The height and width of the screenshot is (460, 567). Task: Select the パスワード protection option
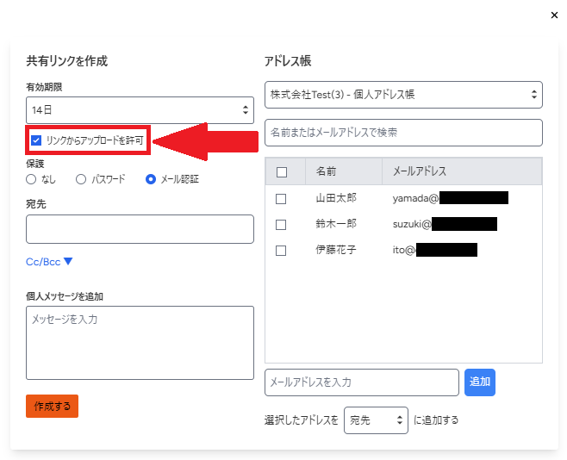pos(81,179)
